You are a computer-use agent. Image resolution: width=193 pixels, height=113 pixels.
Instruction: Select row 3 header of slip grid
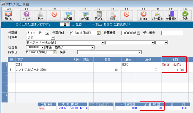[x=5, y=87]
